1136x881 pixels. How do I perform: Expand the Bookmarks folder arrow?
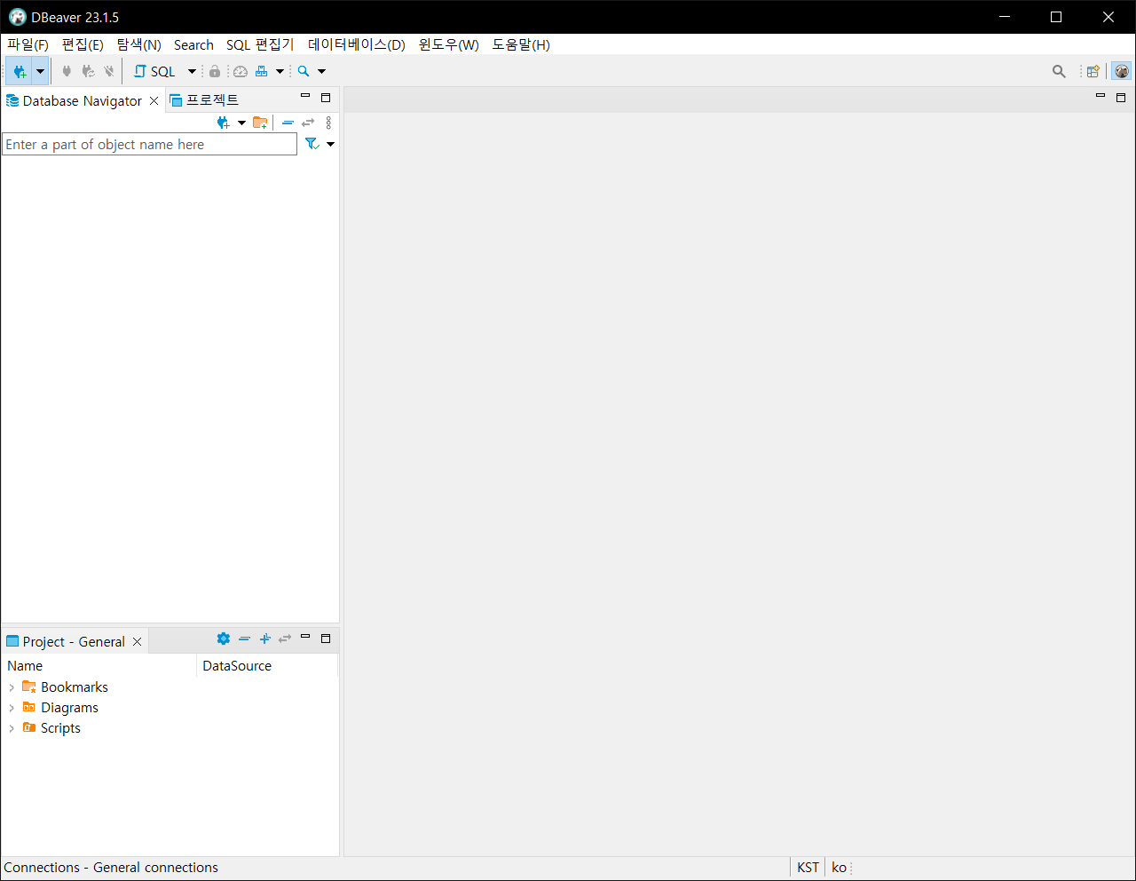click(x=12, y=687)
